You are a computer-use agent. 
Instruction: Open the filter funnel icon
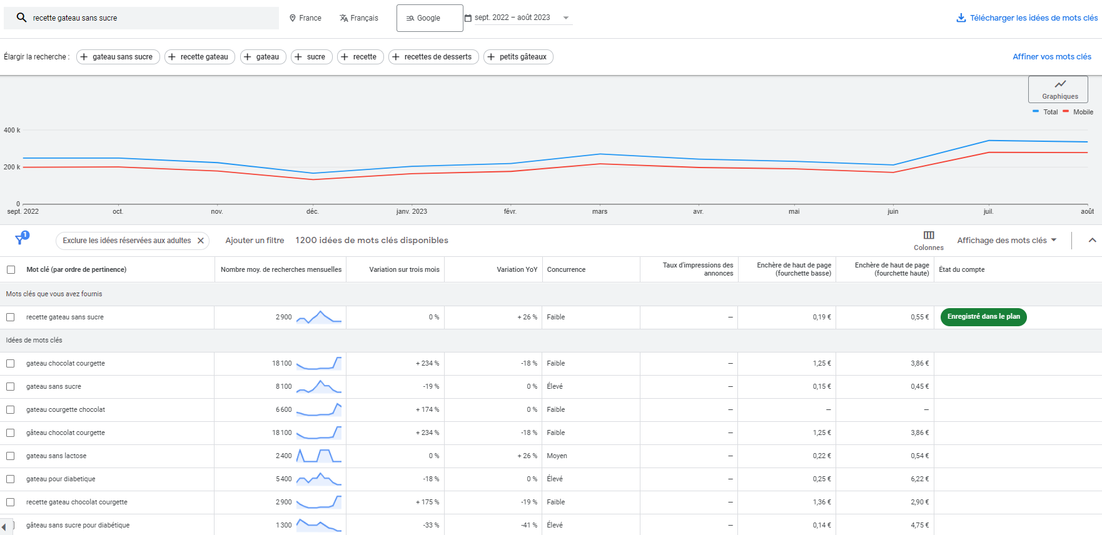click(19, 240)
